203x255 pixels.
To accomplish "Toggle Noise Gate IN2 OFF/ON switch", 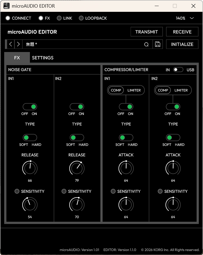I will (77, 107).
